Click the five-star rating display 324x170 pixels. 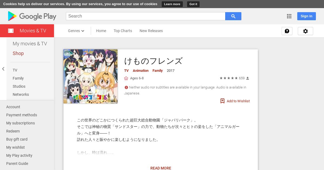click(x=228, y=78)
